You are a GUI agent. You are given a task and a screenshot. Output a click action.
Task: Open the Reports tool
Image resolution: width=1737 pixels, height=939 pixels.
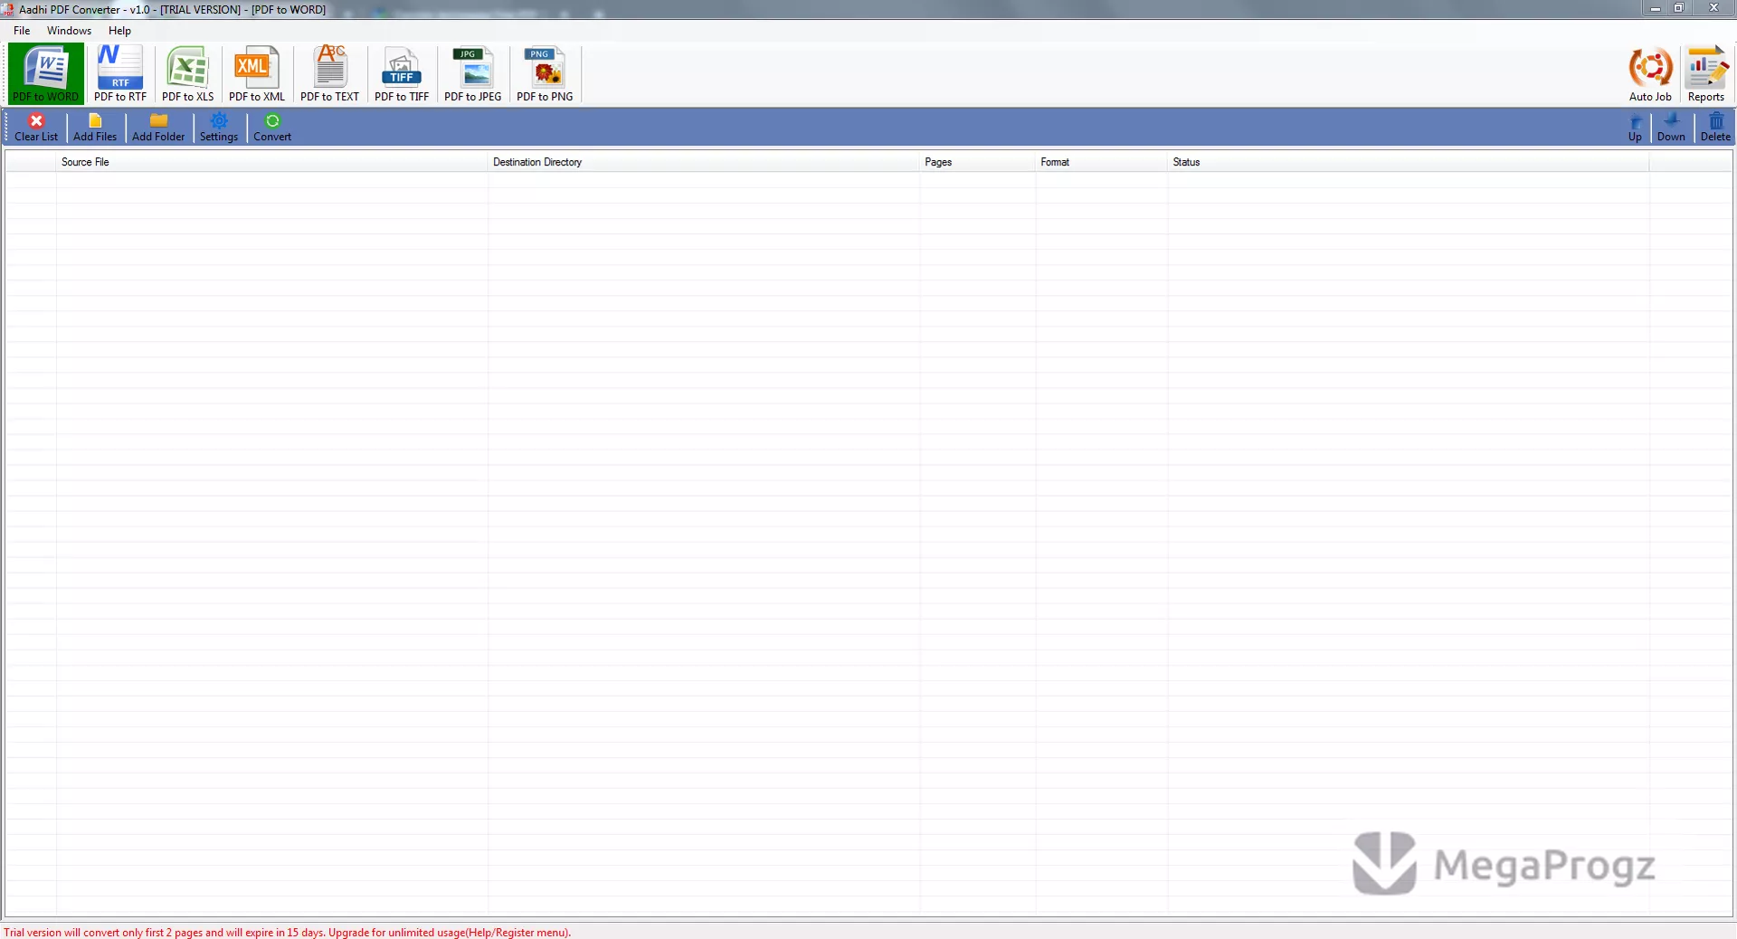[1706, 74]
